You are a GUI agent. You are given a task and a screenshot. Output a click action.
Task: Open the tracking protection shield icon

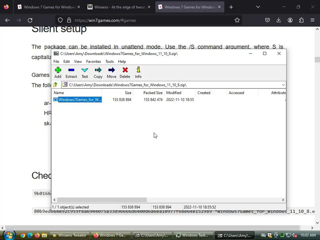(60, 20)
